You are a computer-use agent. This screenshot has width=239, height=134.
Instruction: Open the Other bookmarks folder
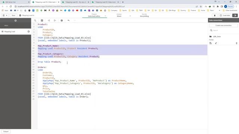tap(230, 10)
